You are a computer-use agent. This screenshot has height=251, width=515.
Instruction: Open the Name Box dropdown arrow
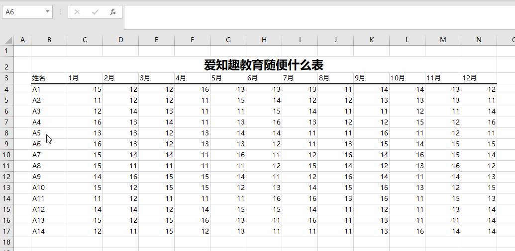tap(47, 12)
